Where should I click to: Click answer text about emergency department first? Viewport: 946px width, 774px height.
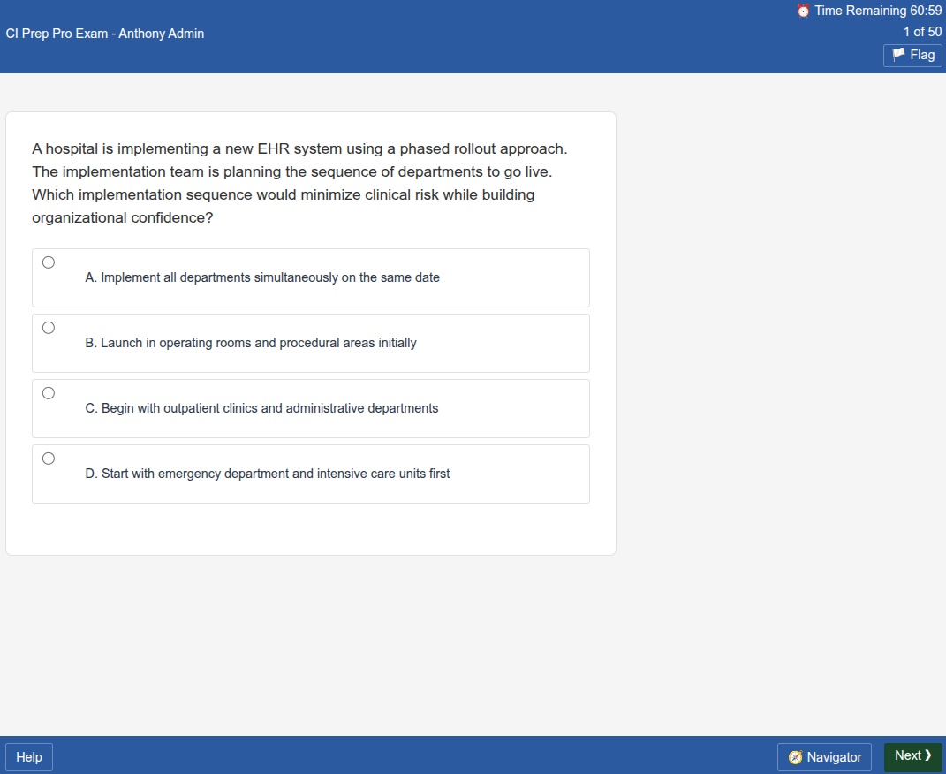[268, 474]
